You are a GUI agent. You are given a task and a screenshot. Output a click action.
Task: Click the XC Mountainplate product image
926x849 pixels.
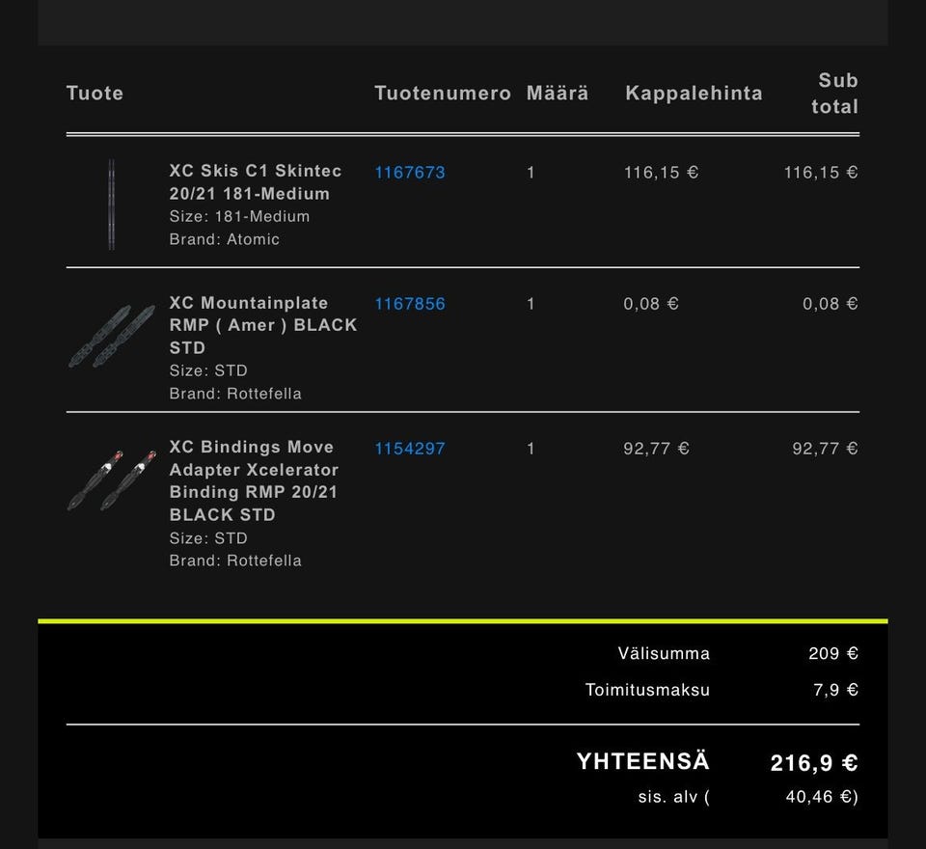point(112,337)
